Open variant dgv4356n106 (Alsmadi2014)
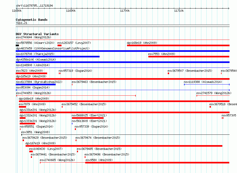The height and width of the screenshot is (173, 237). point(36,60)
